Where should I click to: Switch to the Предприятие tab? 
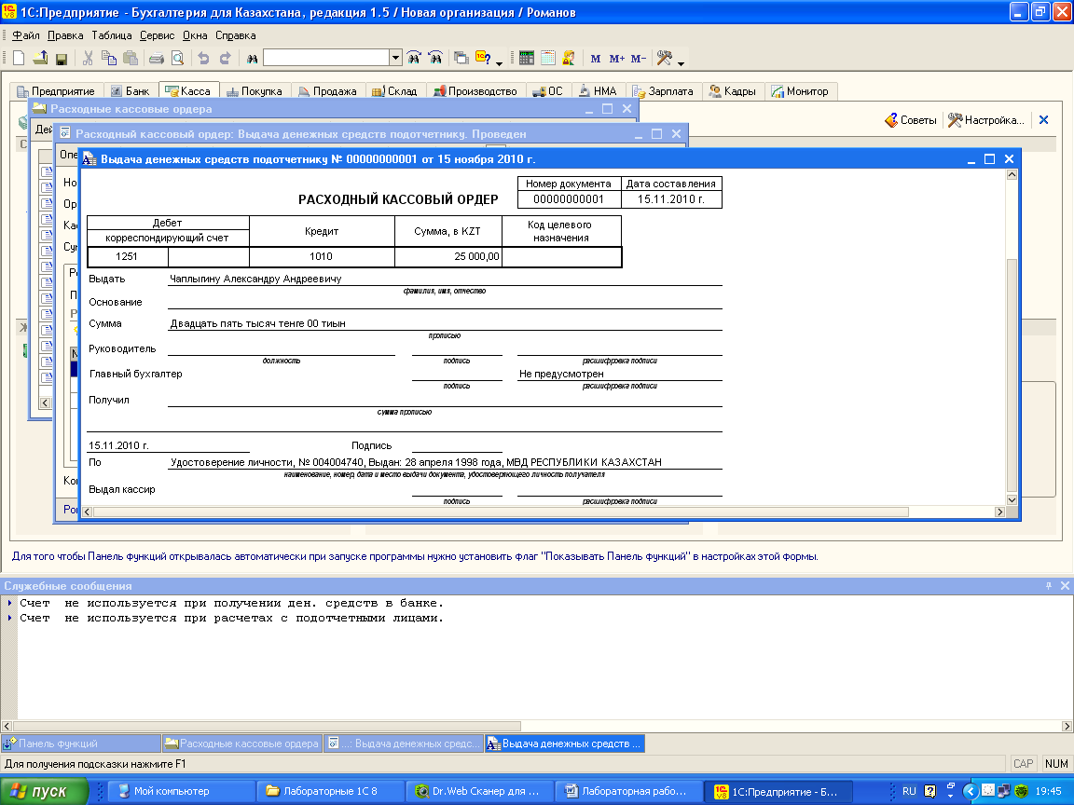56,91
